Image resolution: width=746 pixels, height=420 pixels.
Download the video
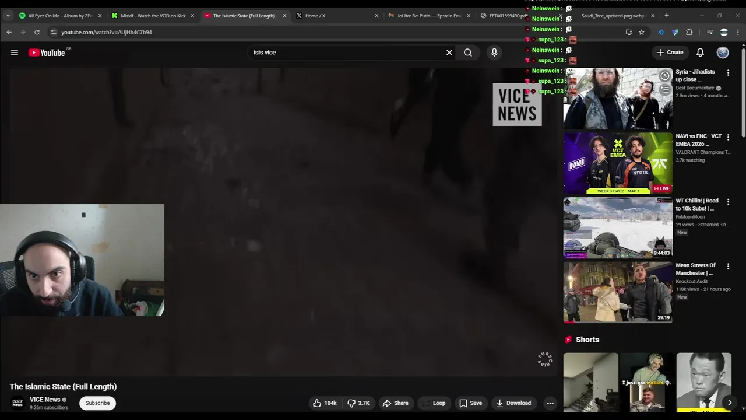coord(513,403)
